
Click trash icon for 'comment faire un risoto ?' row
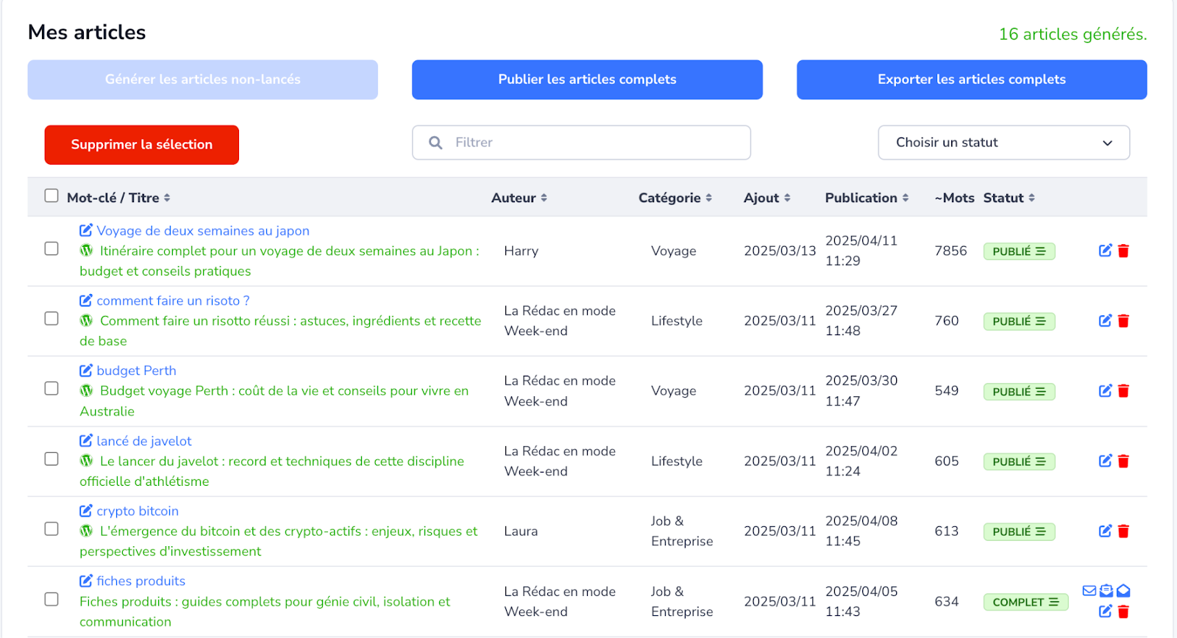coord(1123,320)
